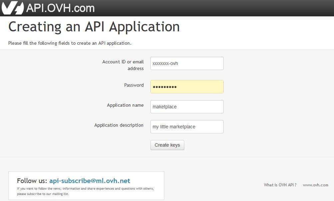The width and height of the screenshot is (334, 201).
Task: Click the mailing list subscription description text
Action: 85,191
